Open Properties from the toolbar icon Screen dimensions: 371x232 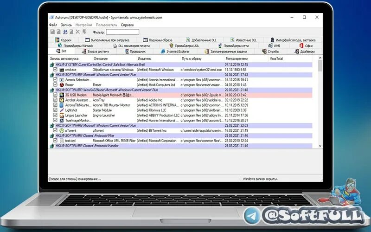(71, 32)
